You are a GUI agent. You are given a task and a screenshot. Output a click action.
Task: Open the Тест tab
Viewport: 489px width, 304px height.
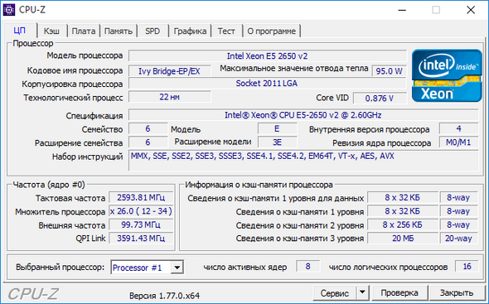(x=226, y=31)
